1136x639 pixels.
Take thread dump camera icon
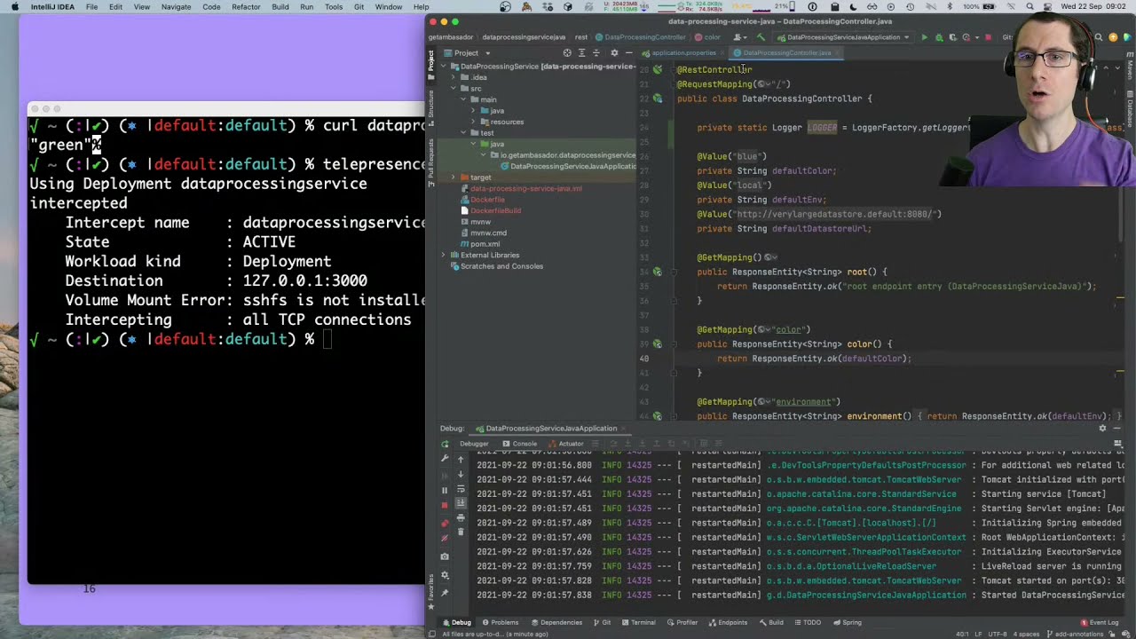(445, 556)
